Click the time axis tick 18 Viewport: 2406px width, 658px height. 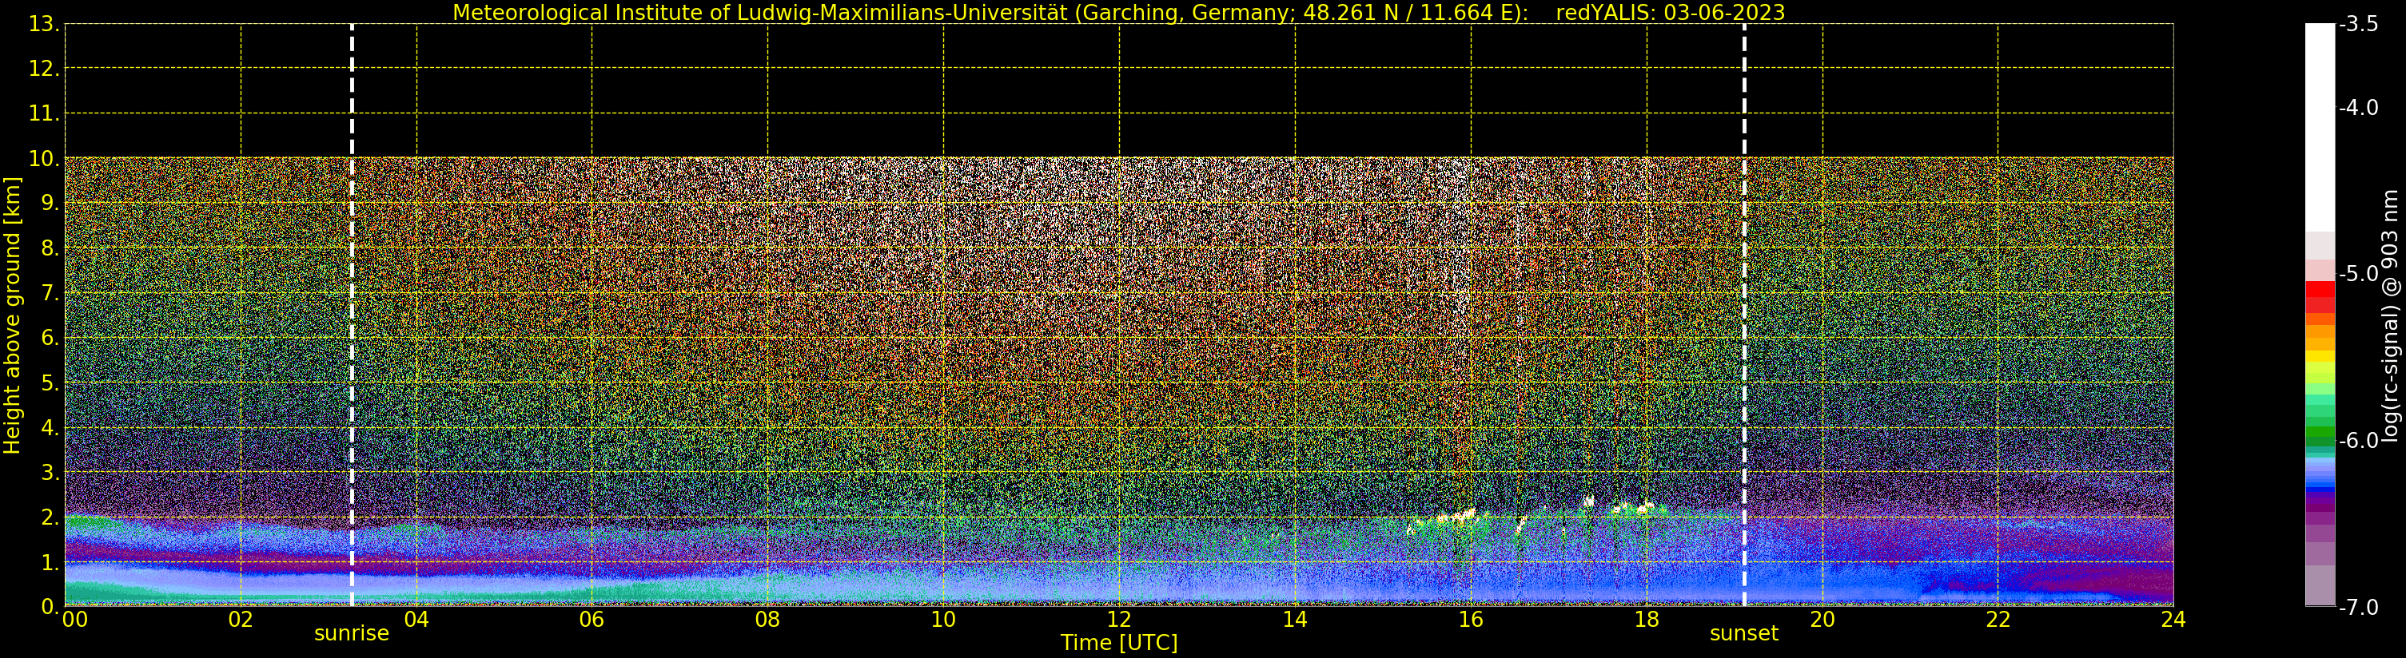click(x=1647, y=620)
